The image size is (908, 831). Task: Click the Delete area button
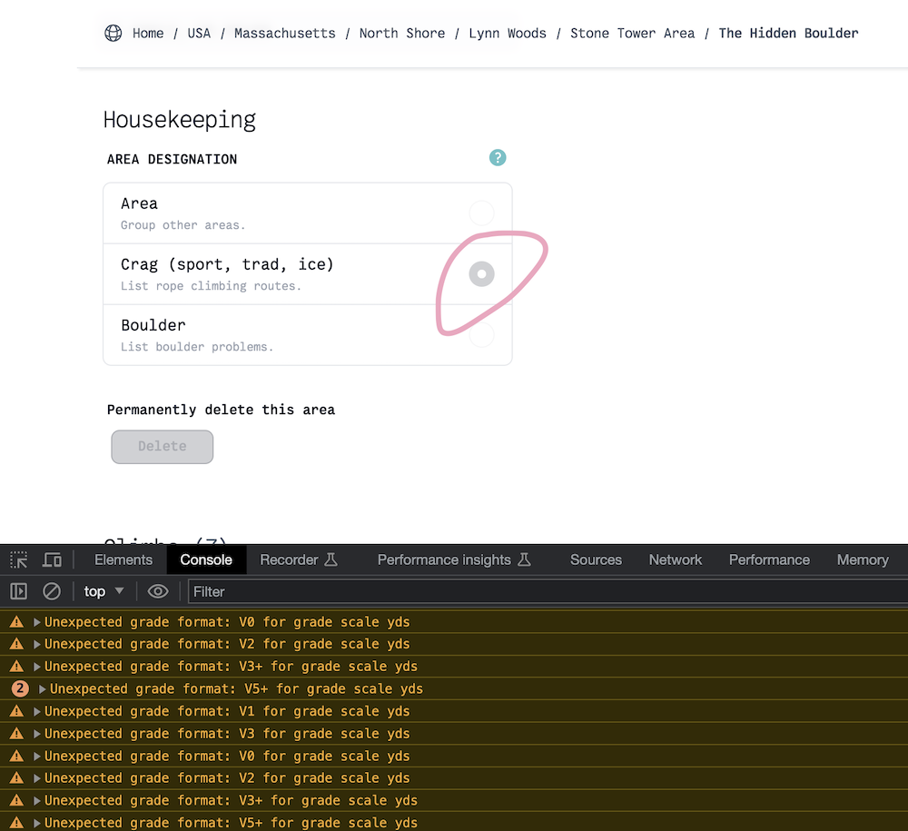tap(162, 446)
